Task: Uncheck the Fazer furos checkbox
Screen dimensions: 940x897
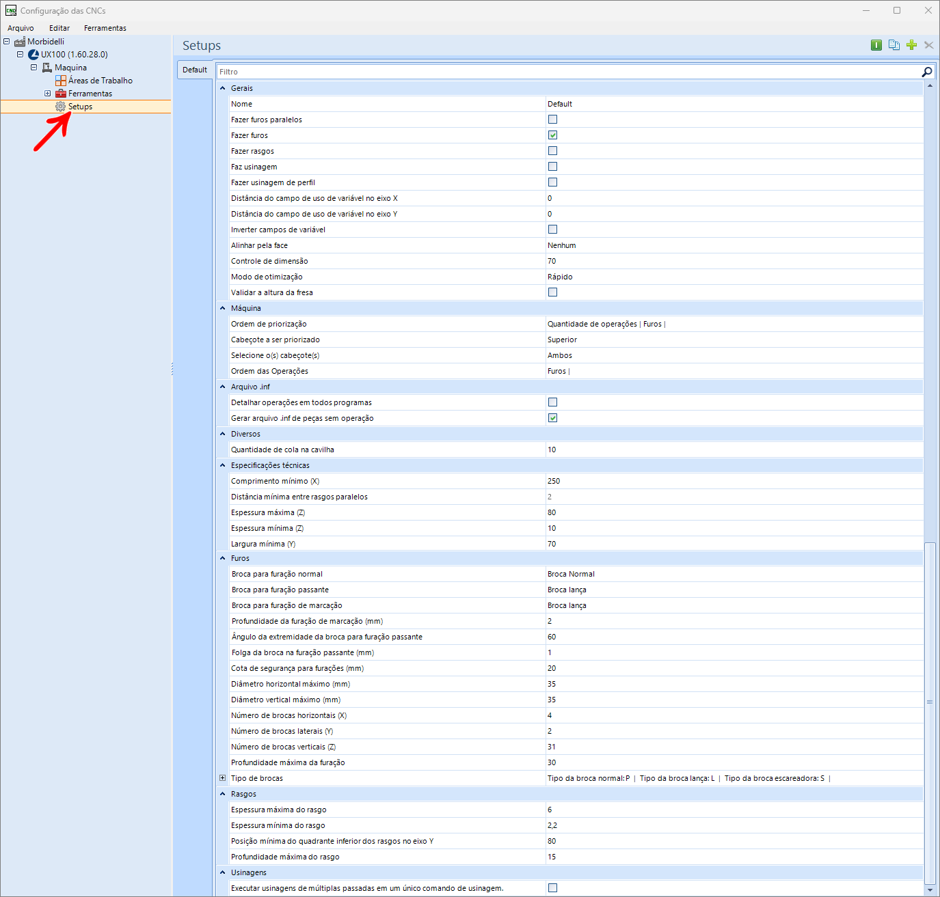Action: [x=552, y=135]
